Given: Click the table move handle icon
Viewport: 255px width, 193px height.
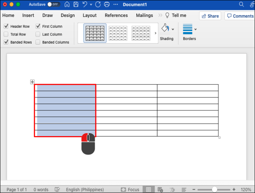Looking at the screenshot, I should [32, 82].
